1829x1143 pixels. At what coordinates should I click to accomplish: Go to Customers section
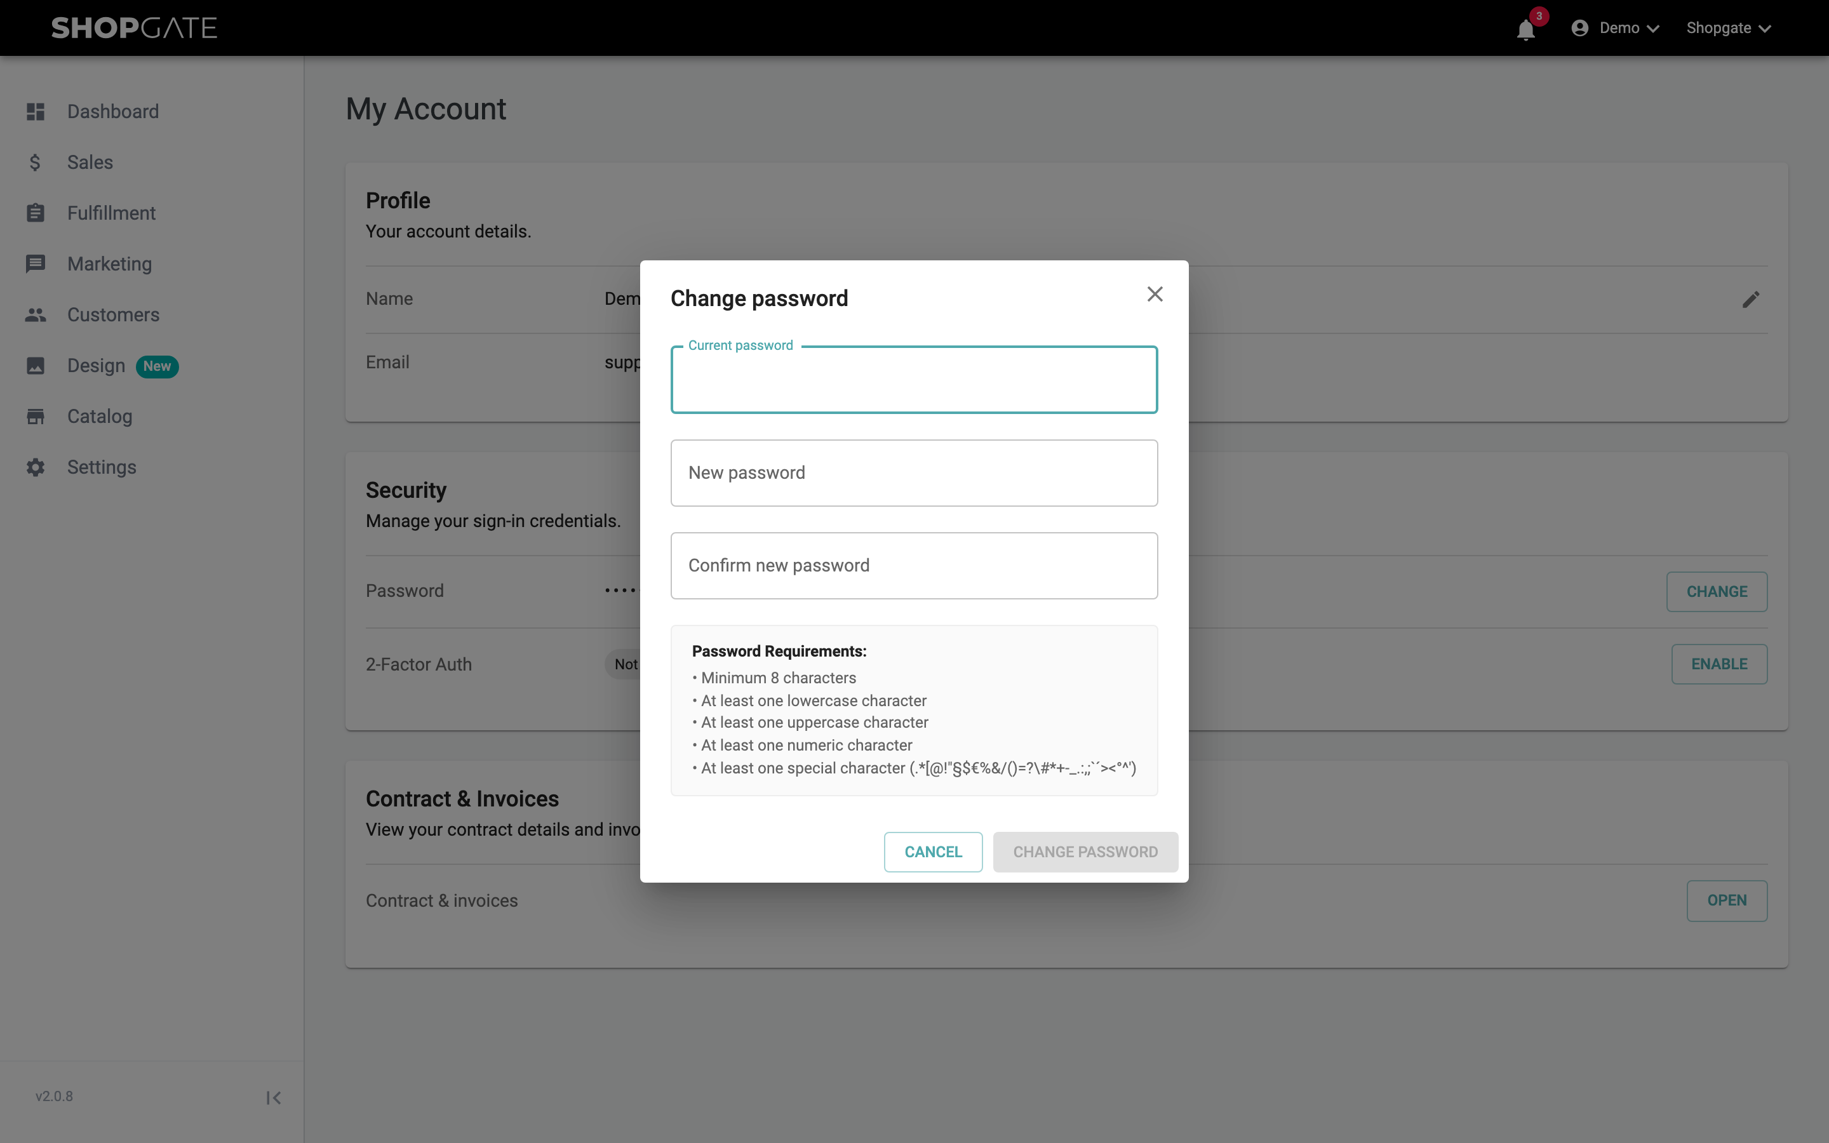pos(114,314)
